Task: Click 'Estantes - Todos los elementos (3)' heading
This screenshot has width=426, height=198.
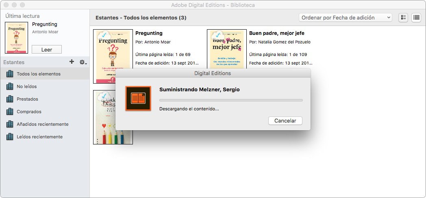Action: tap(141, 18)
